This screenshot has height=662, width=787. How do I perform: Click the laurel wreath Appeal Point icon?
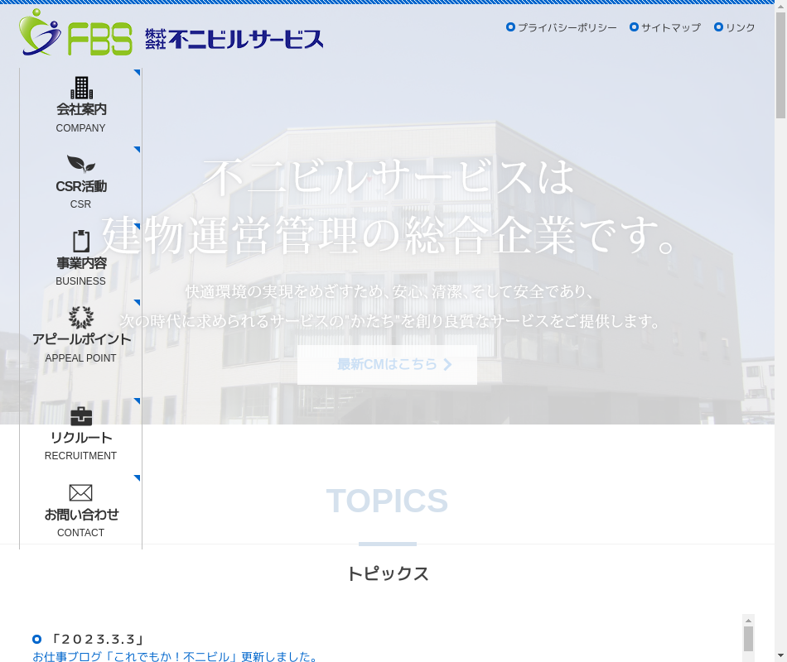tap(81, 317)
